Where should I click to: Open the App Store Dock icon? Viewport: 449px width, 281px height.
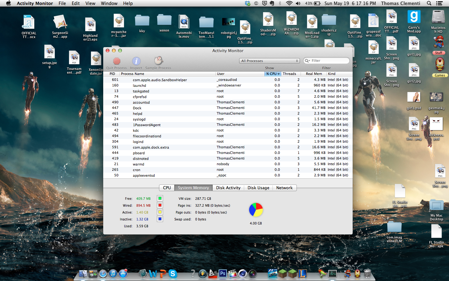tap(123, 274)
